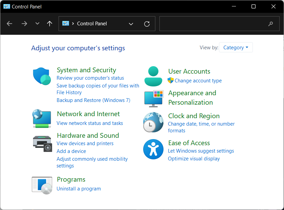Open the Network and Internet globe icon
Image resolution: width=284 pixels, height=210 pixels.
coord(42,118)
